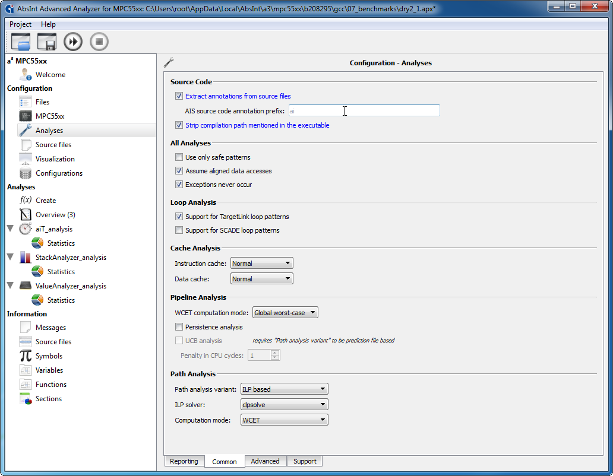Click the Analyses wrench icon in sidebar
This screenshot has height=476, width=613.
[26, 131]
